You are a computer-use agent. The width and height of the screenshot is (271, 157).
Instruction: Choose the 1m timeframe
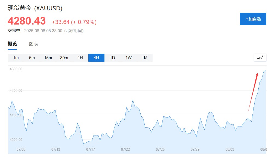pos(16,58)
